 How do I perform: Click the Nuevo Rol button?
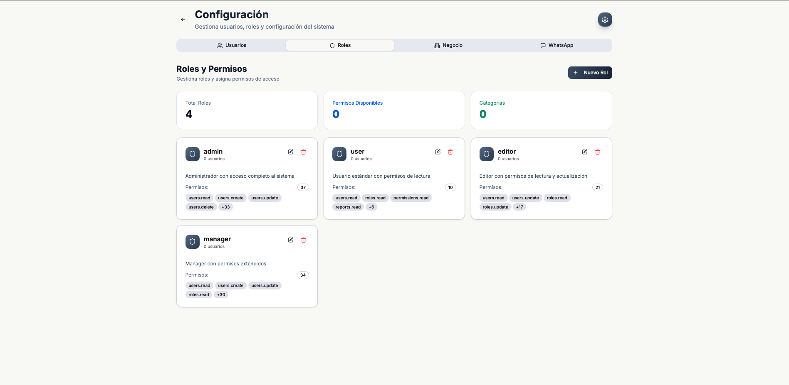pos(590,72)
